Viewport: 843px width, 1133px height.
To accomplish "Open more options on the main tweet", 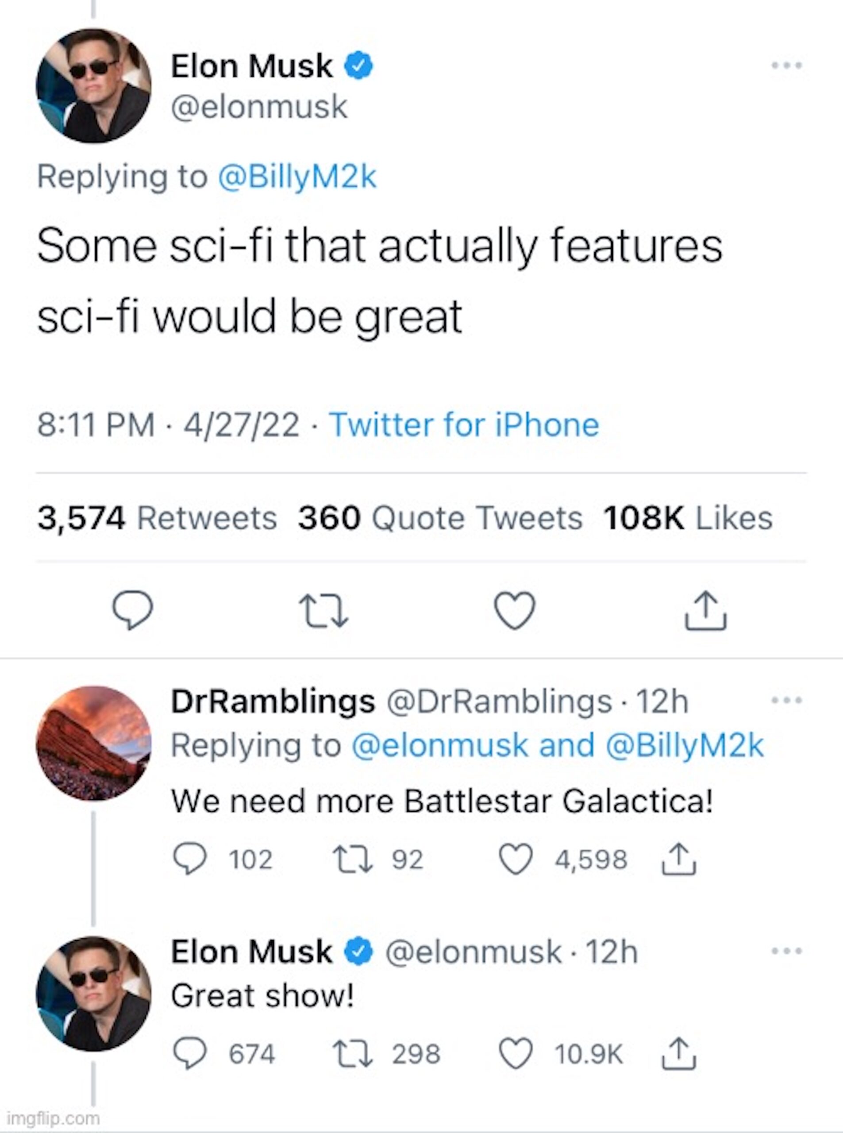I will coord(787,66).
